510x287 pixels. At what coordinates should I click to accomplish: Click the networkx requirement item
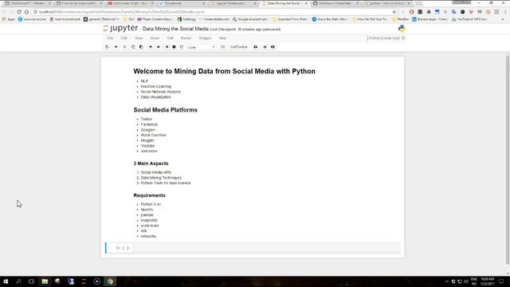pyautogui.click(x=148, y=236)
